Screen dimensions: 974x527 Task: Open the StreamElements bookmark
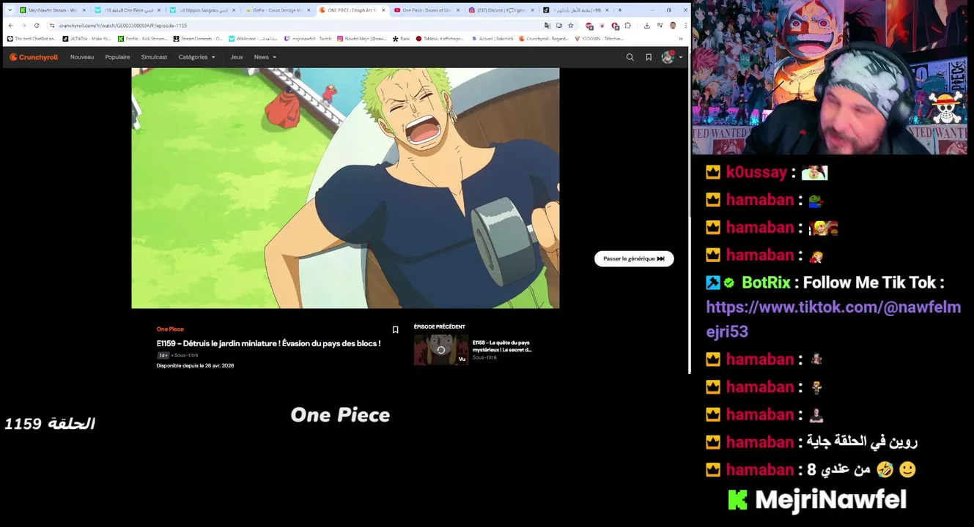198,39
